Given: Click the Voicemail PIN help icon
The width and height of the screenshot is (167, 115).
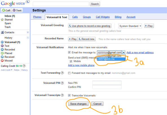Looking at the screenshot, I should [62, 83].
